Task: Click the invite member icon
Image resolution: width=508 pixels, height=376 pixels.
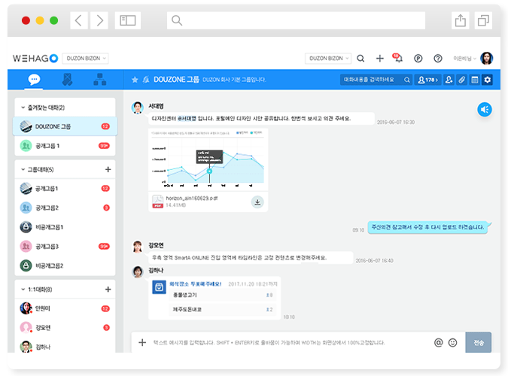Action: (x=449, y=80)
